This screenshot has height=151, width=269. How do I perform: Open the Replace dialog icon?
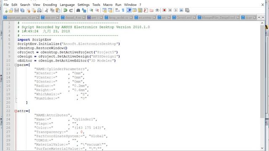click(84, 10)
